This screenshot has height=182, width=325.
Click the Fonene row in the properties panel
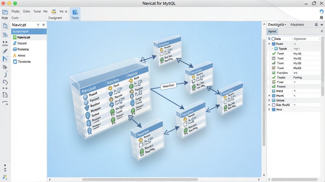(294, 87)
